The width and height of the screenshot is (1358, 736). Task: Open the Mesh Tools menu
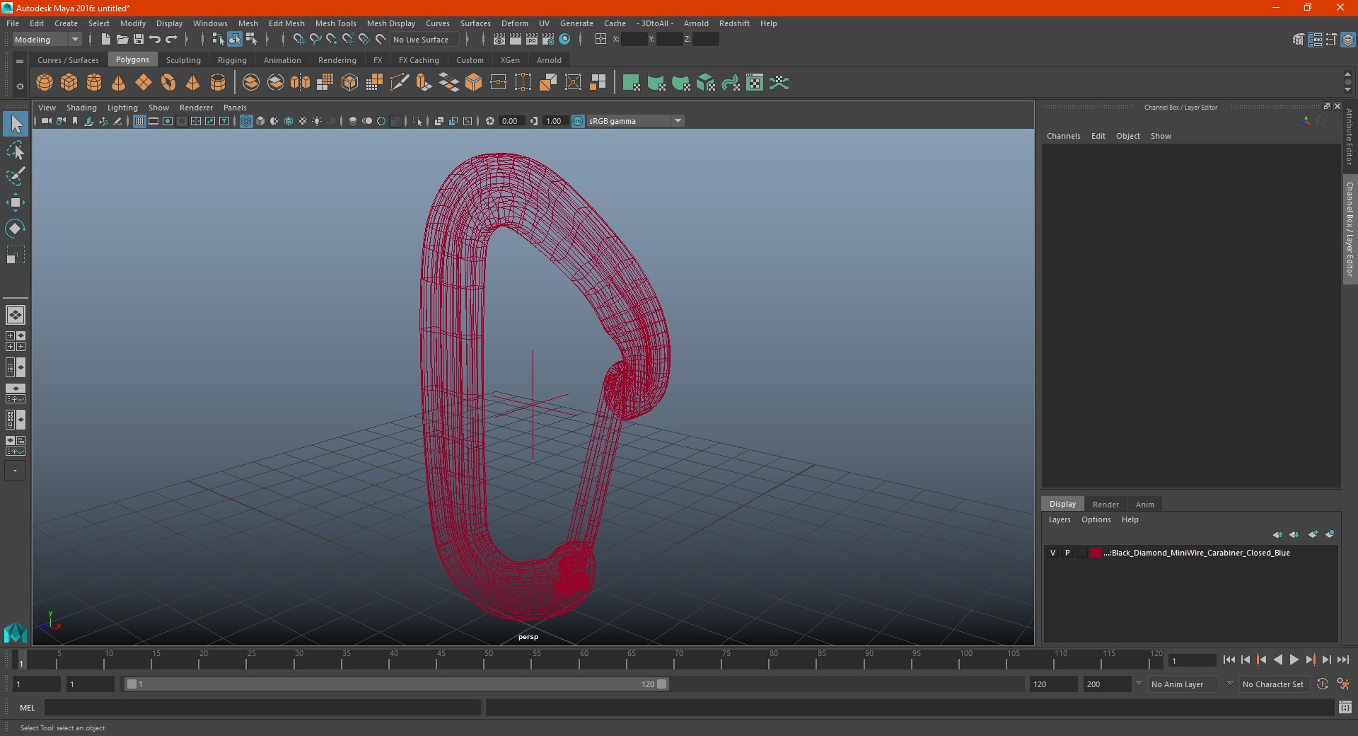tap(335, 23)
